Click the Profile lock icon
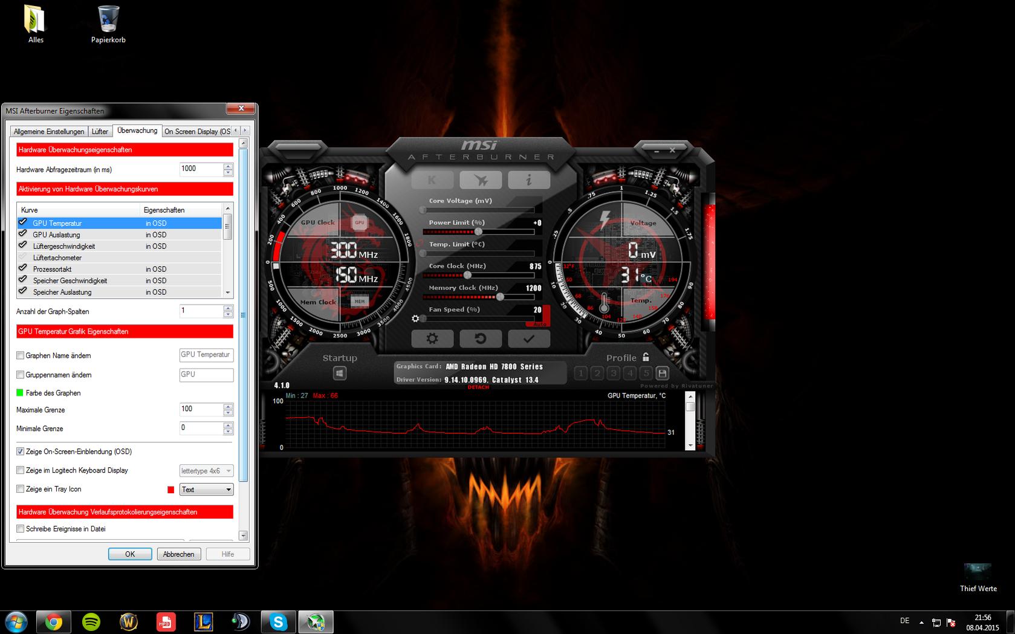The width and height of the screenshot is (1015, 634). pos(646,357)
